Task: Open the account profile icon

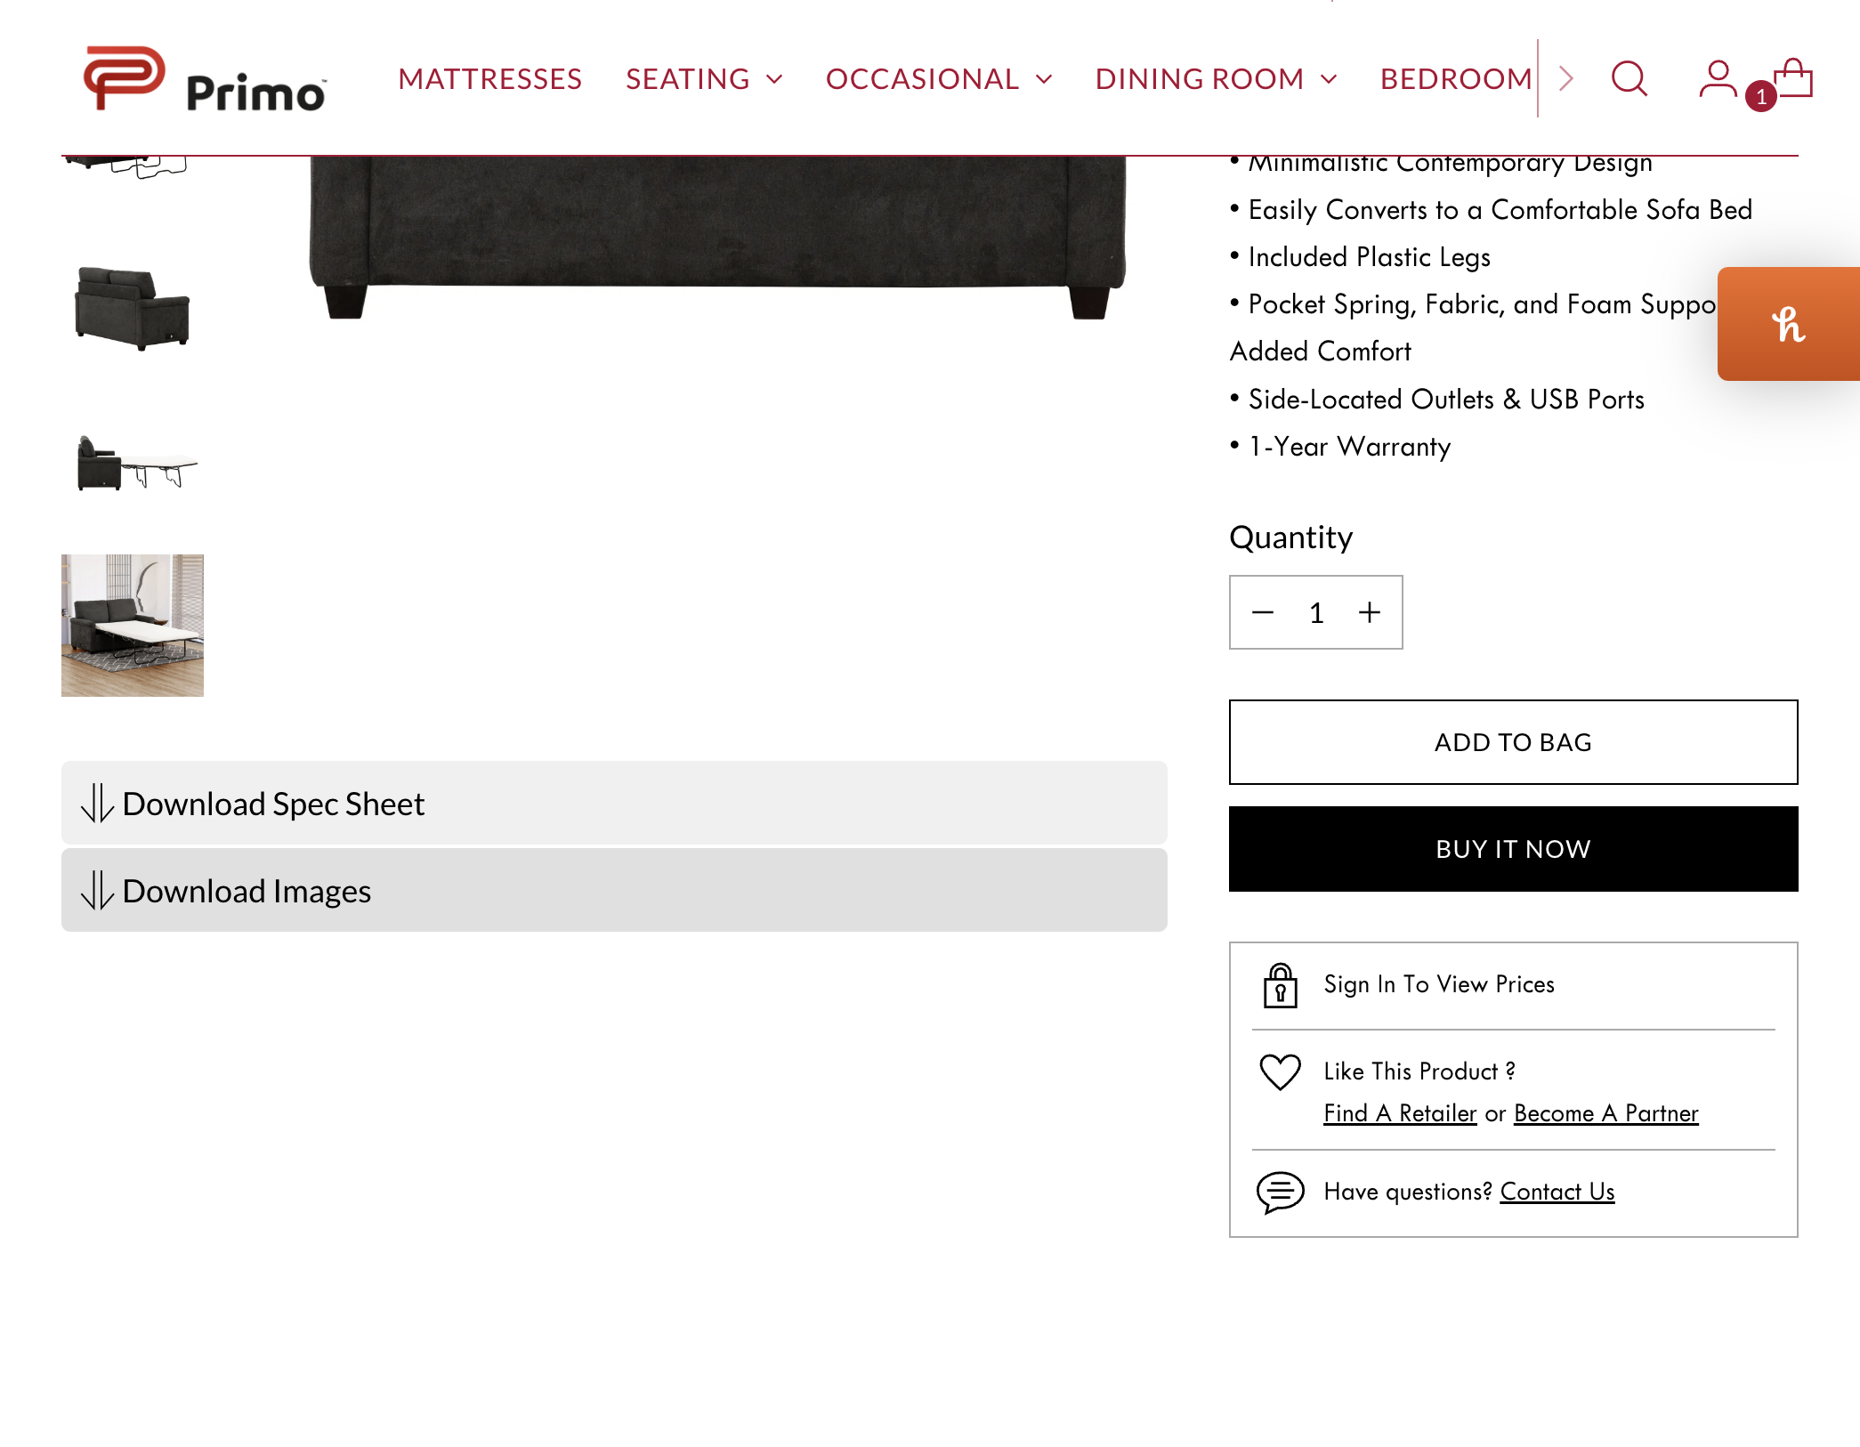Action: 1718,78
